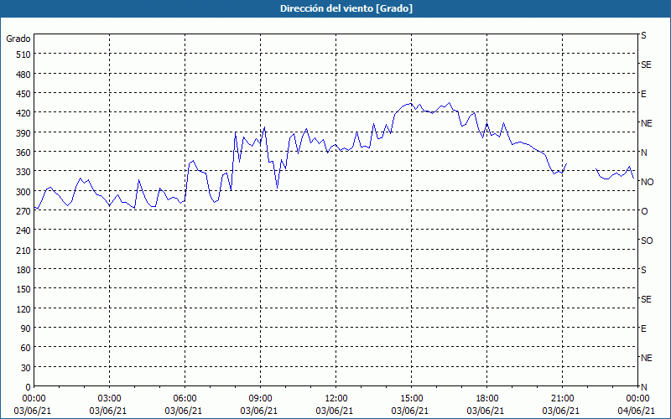The height and width of the screenshot is (419, 671).
Task: Select the 480 value on the y-axis
Action: click(x=23, y=75)
